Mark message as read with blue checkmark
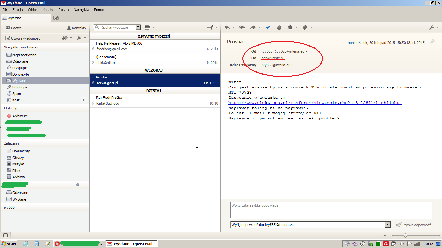This screenshot has width=442, height=248. tap(268, 27)
